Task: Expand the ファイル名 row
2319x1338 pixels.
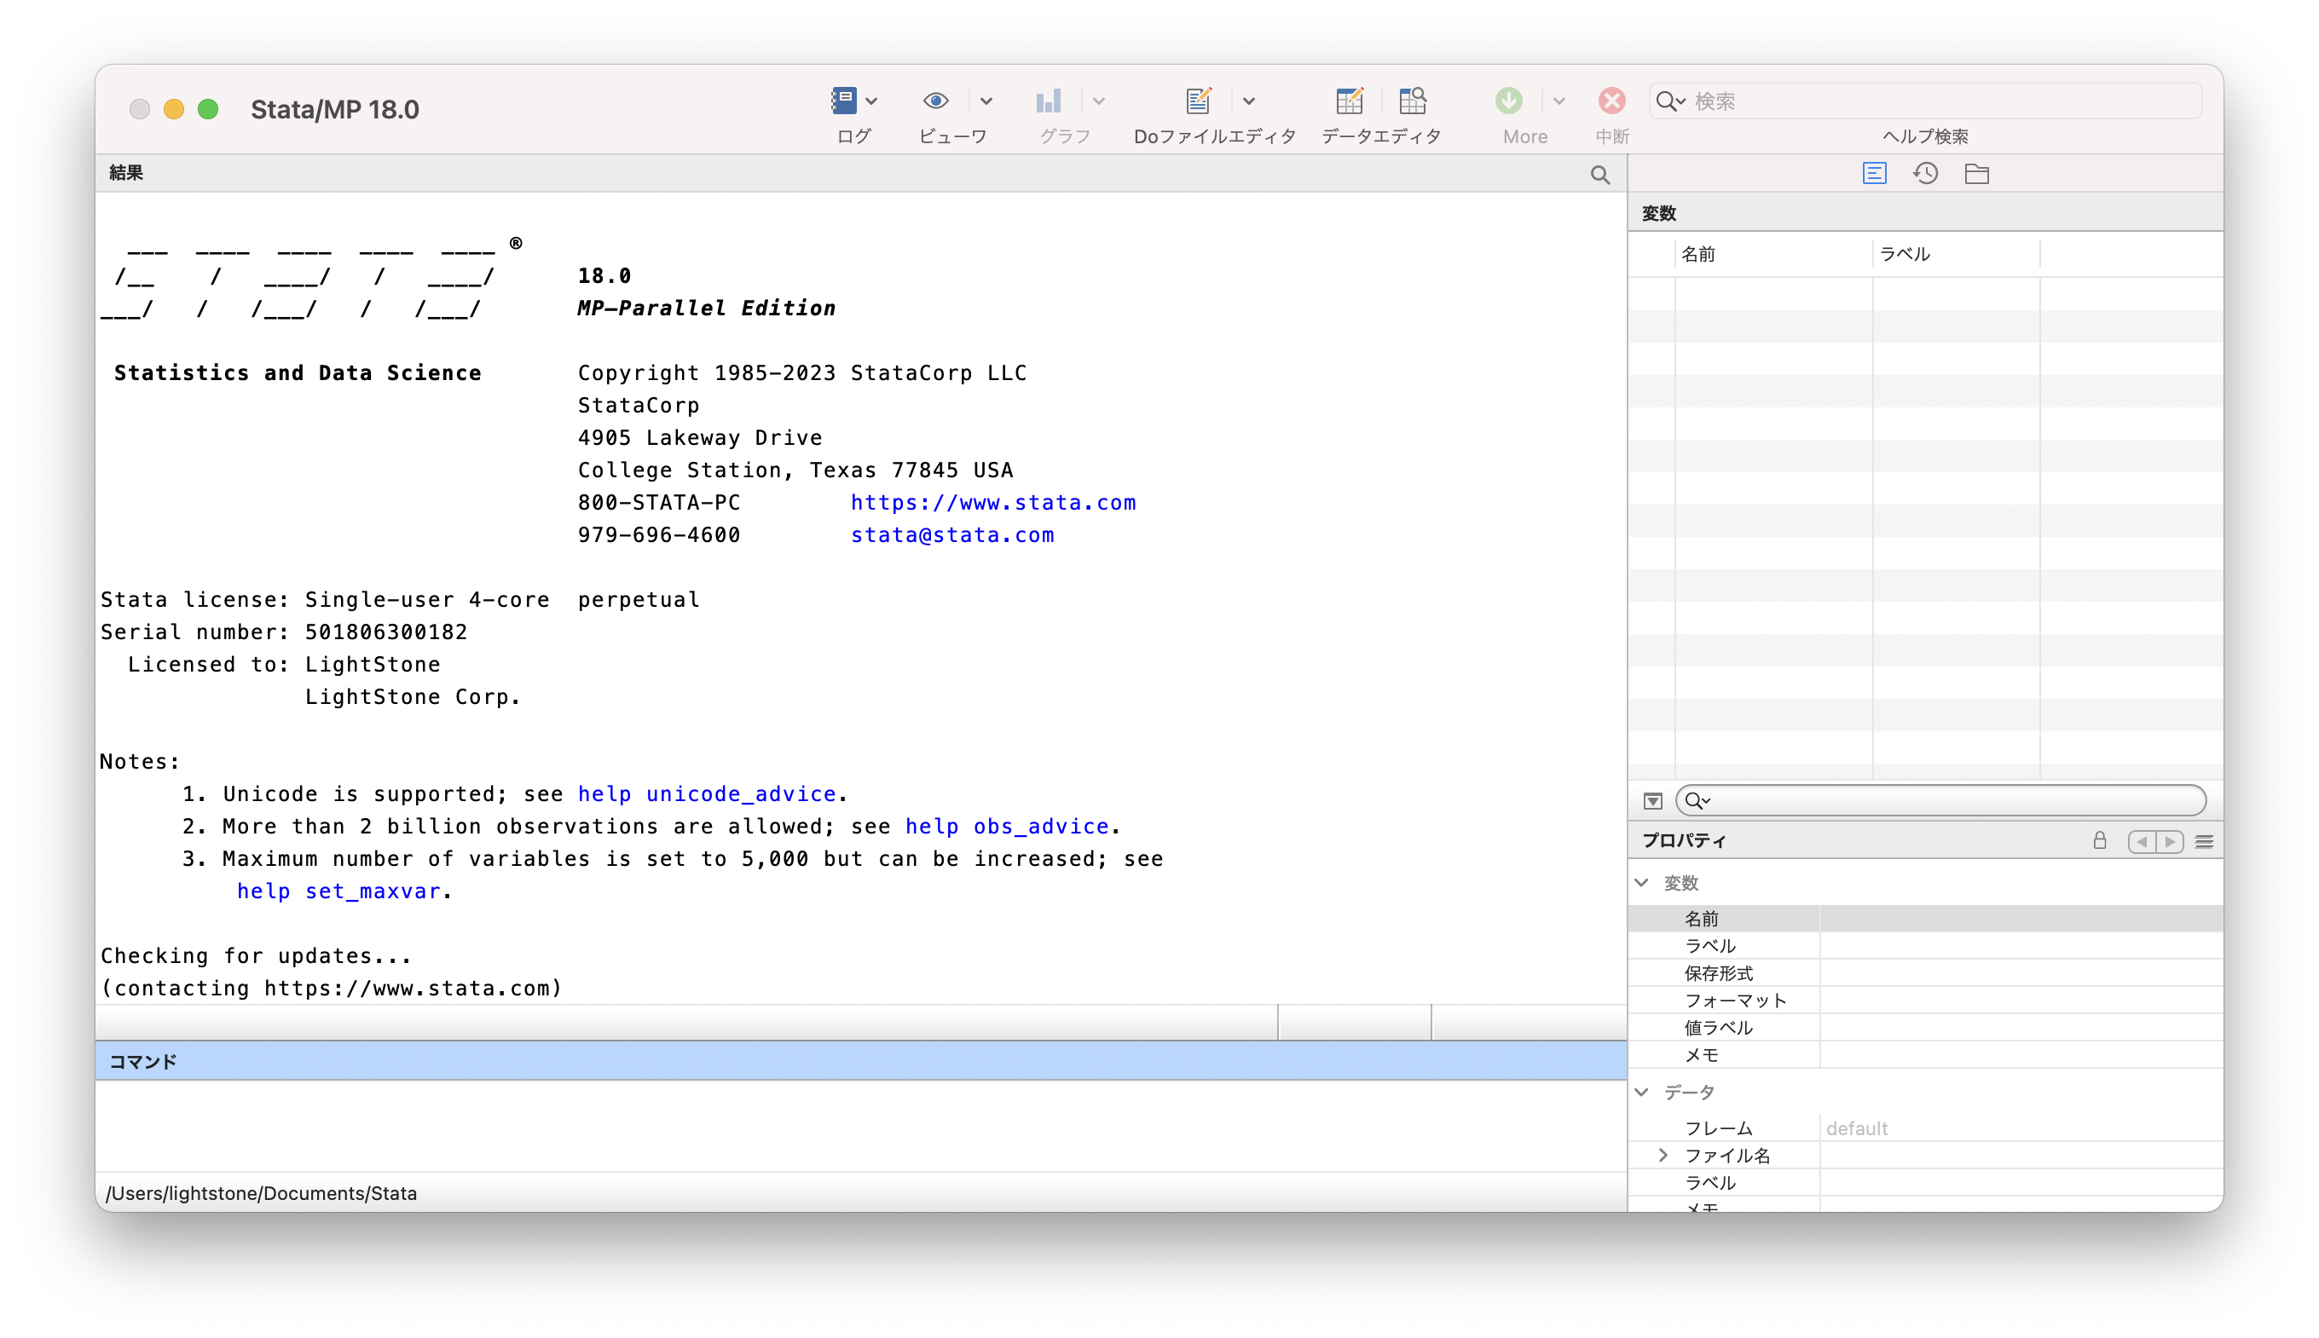Action: click(x=1663, y=1155)
